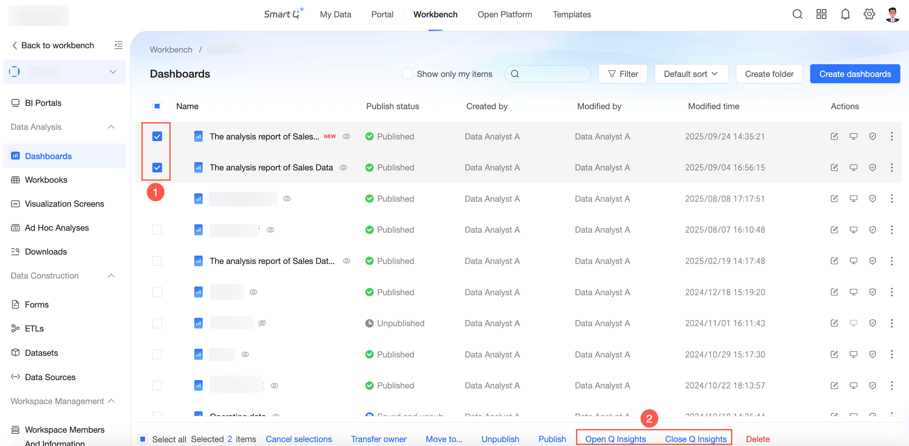Screen dimensions: 909x446
Task: Collapse the Data Analysis section
Action: coord(111,127)
